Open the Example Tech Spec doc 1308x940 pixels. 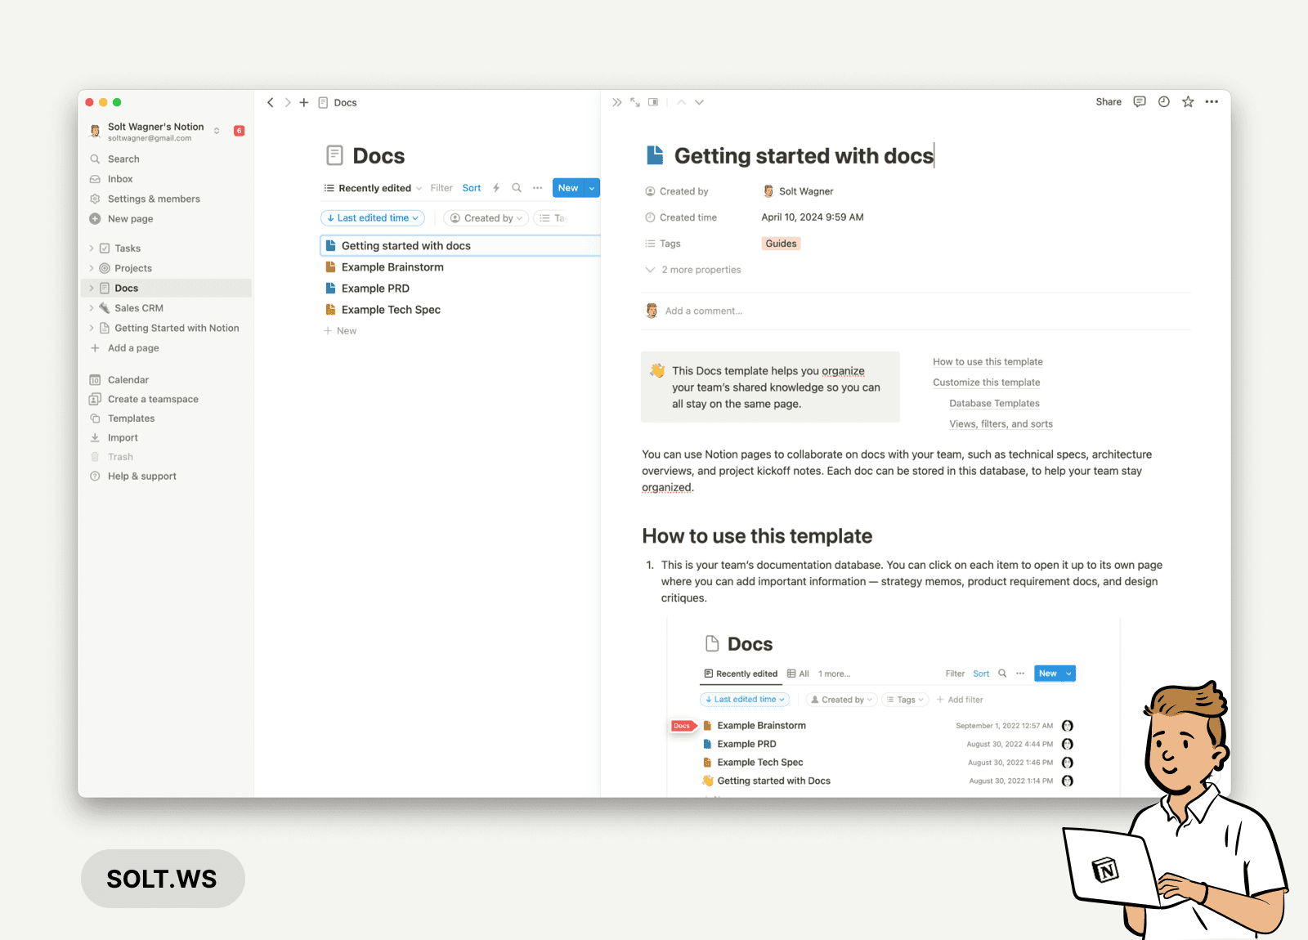[391, 310]
